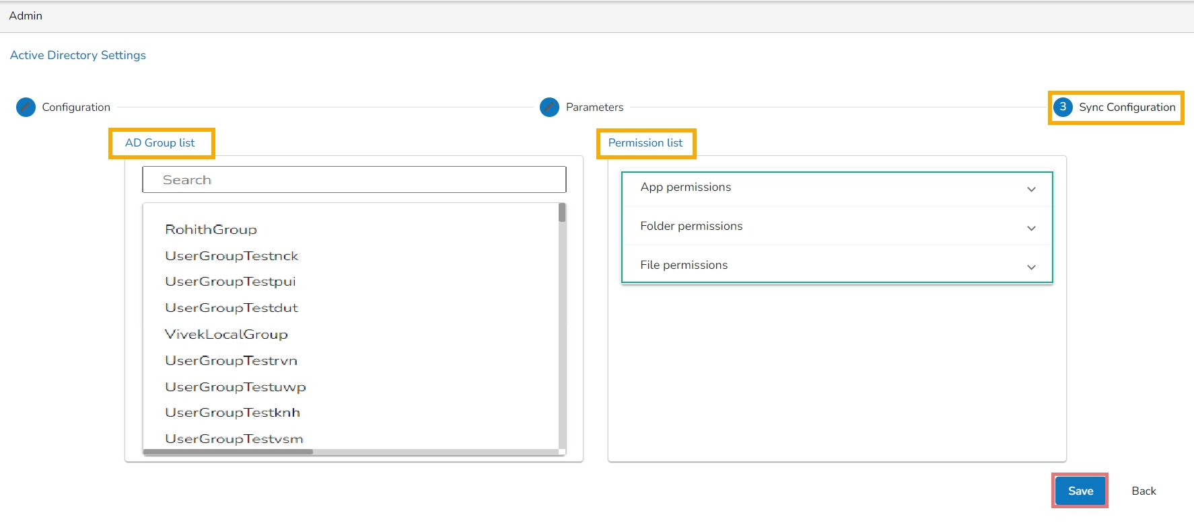Choose the VivekLocalGroup entry
Screen dimensions: 1194x525
[x=226, y=334]
